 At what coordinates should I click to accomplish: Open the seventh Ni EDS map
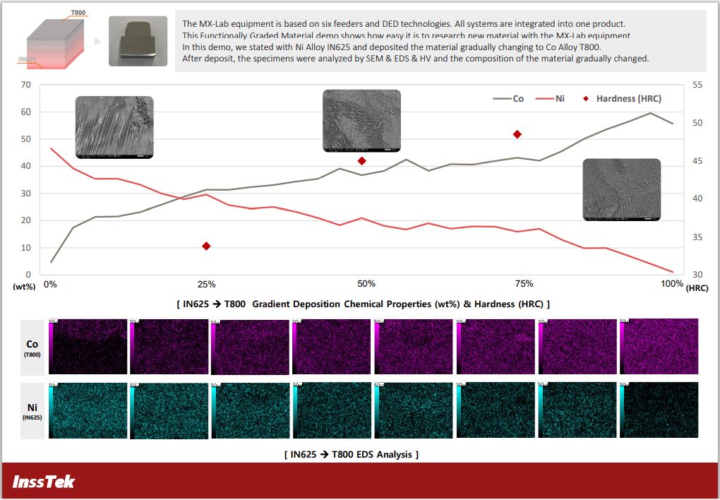tap(577, 410)
